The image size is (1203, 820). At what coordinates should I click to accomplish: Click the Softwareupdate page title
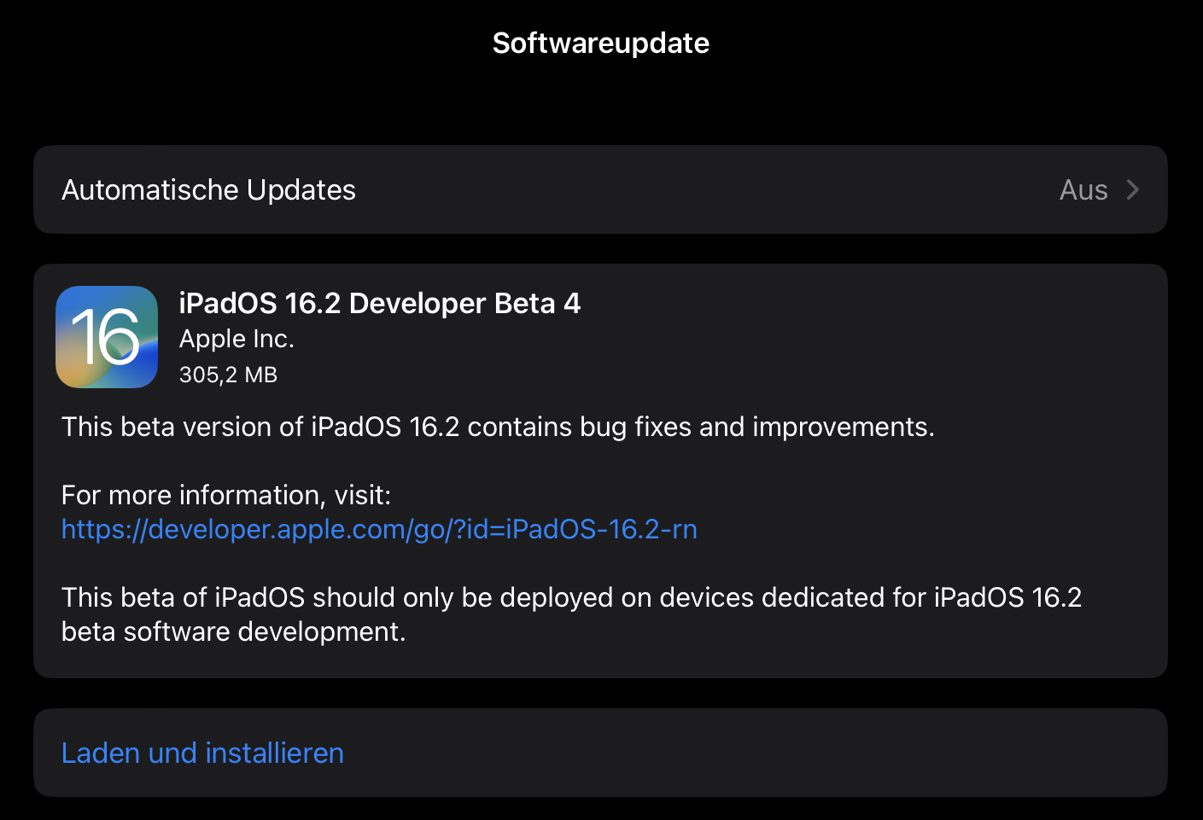[601, 43]
